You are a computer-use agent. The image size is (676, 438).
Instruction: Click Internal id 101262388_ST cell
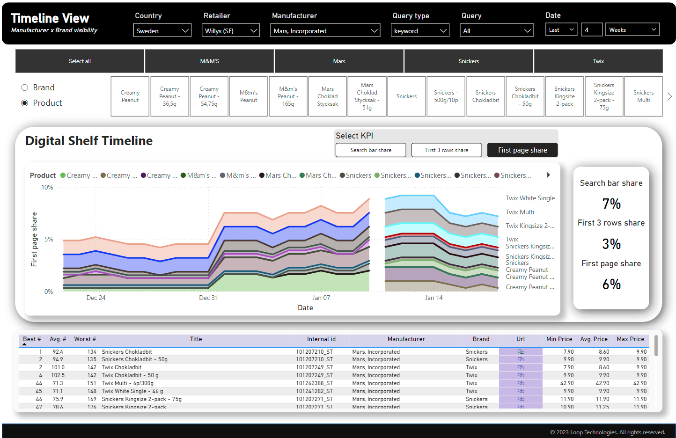(314, 383)
